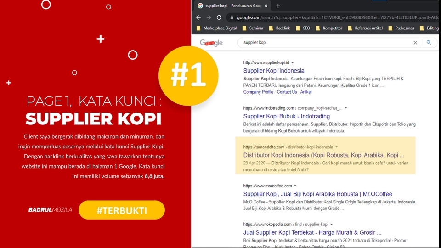The image size is (441, 248).
Task: Open the Editing bookmark folder
Action: point(429,28)
